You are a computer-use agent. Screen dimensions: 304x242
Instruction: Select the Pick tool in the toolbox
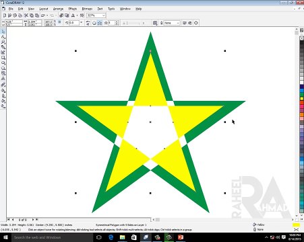pyautogui.click(x=3, y=32)
